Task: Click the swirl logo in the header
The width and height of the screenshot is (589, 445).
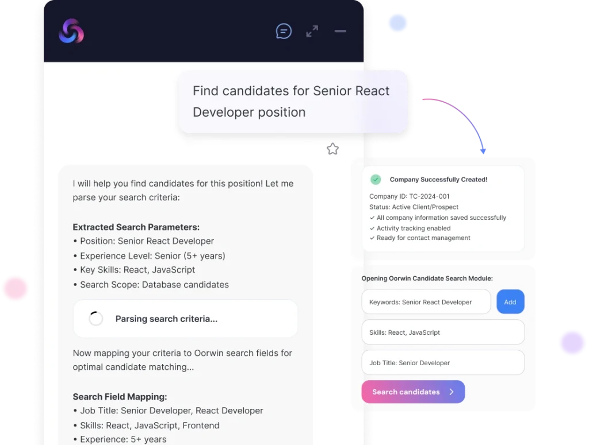Action: (x=71, y=31)
